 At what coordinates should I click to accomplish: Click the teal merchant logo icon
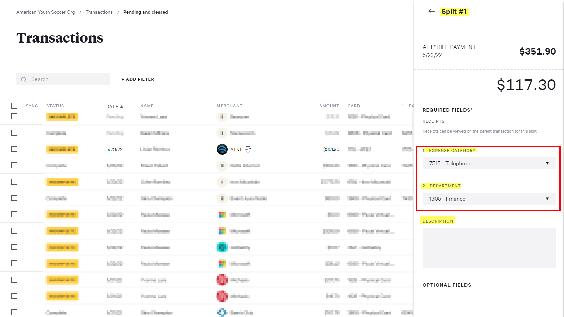pyautogui.click(x=222, y=247)
